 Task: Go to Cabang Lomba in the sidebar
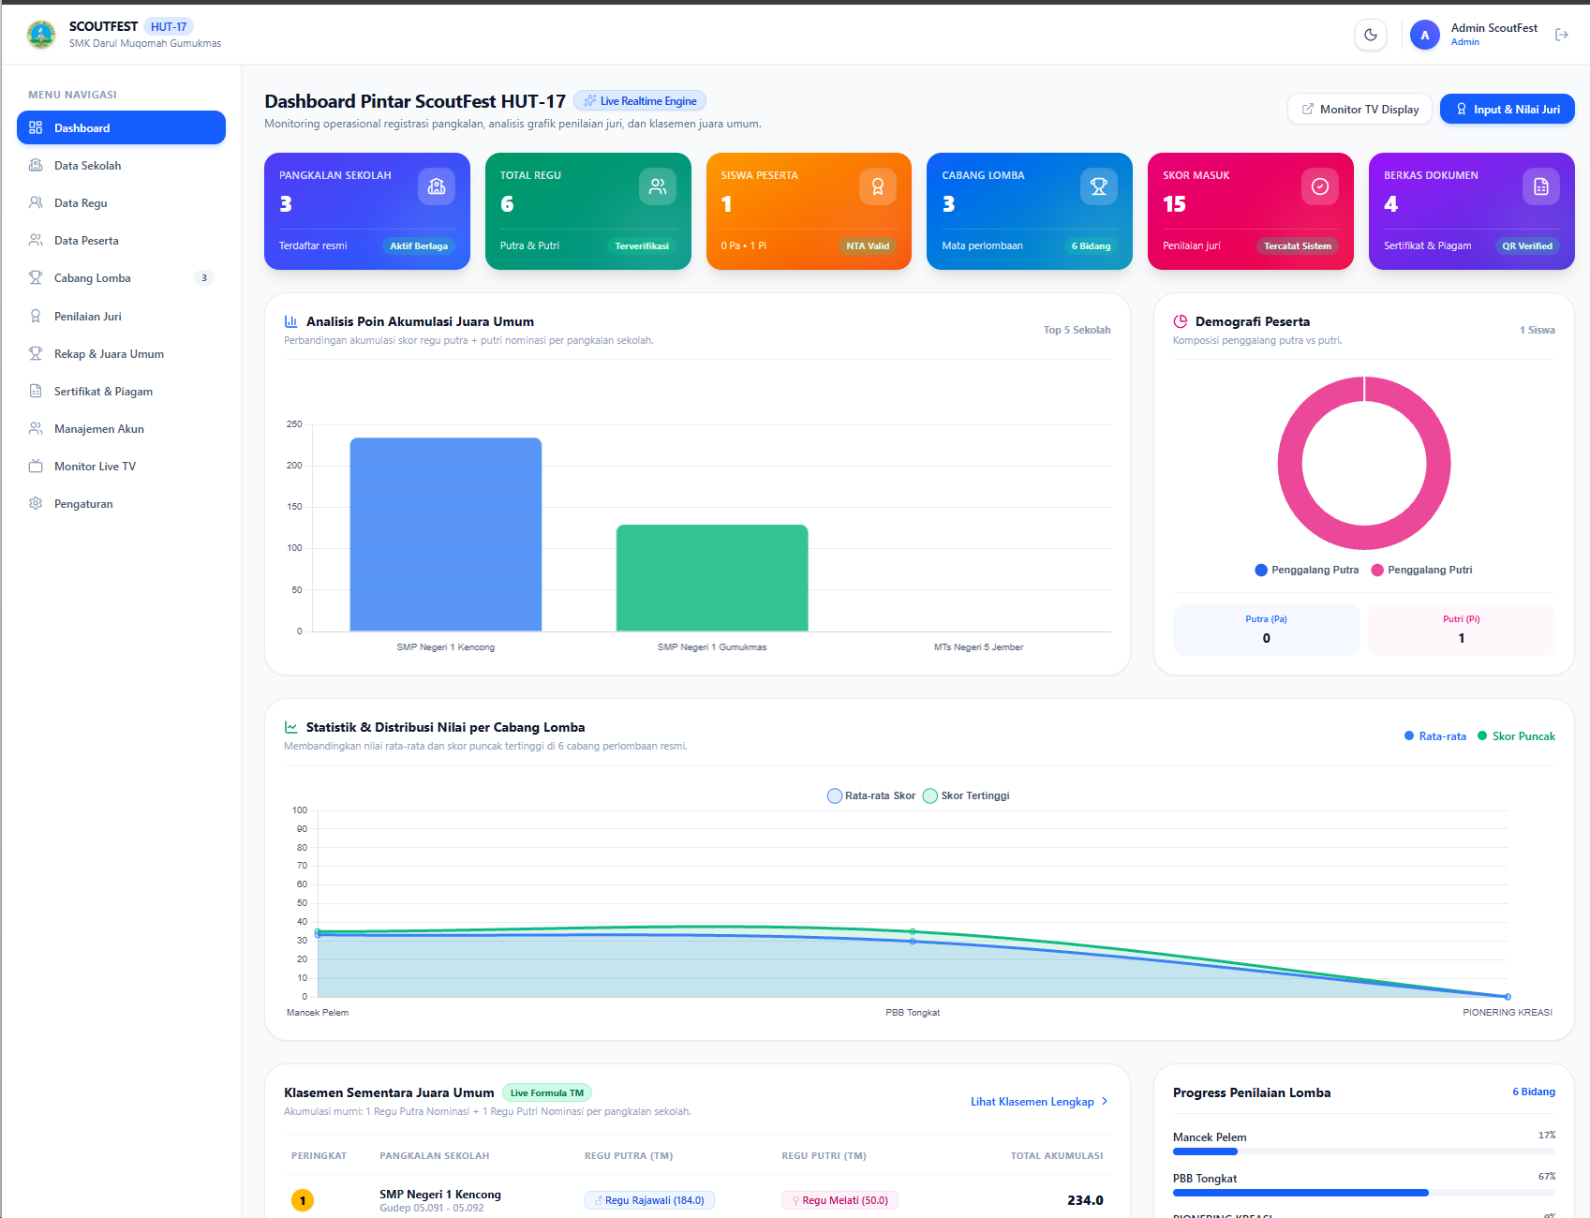pyautogui.click(x=121, y=278)
